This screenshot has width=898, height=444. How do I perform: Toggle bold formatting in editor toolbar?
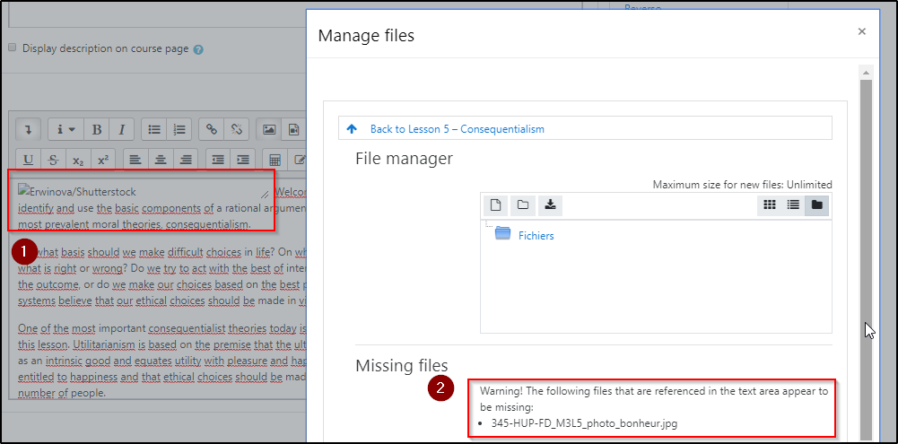coord(97,129)
